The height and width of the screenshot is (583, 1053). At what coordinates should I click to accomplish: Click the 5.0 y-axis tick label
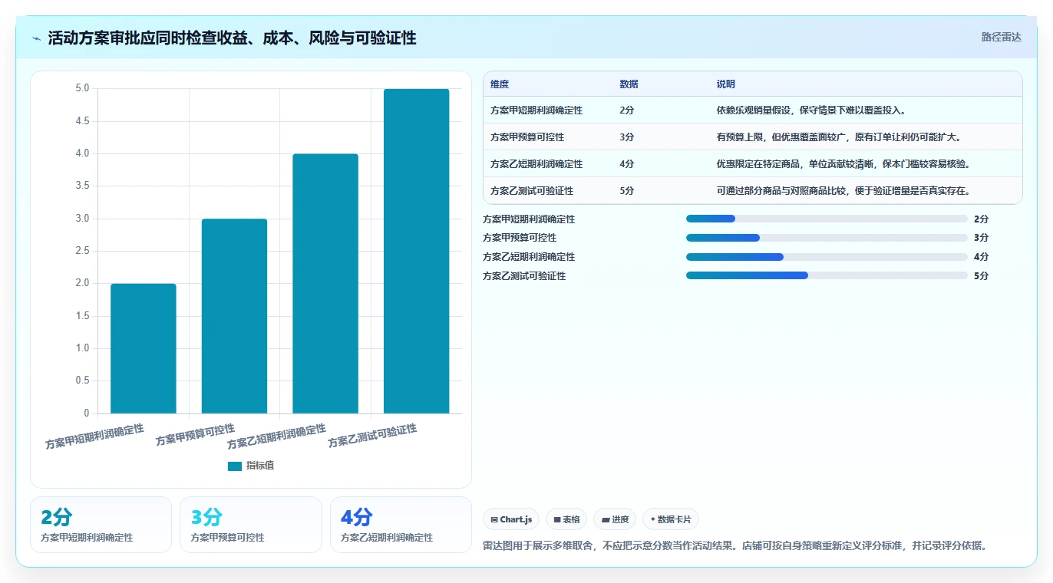click(82, 89)
